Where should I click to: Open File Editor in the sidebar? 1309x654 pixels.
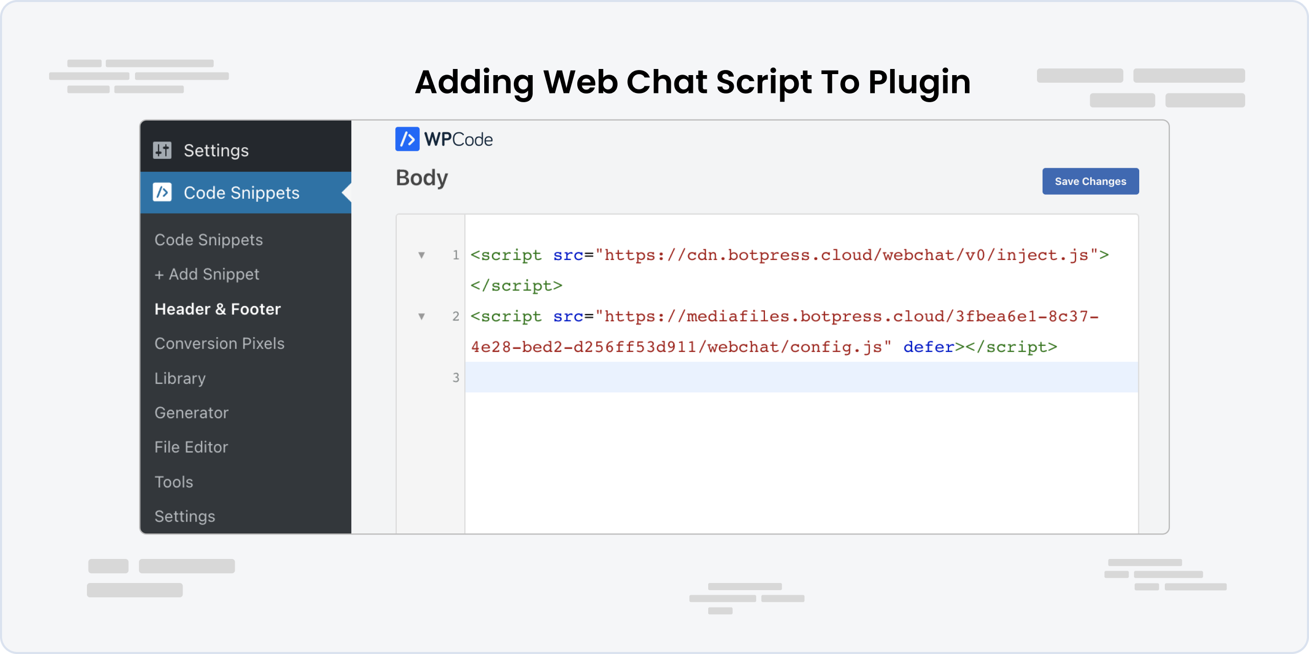(191, 447)
